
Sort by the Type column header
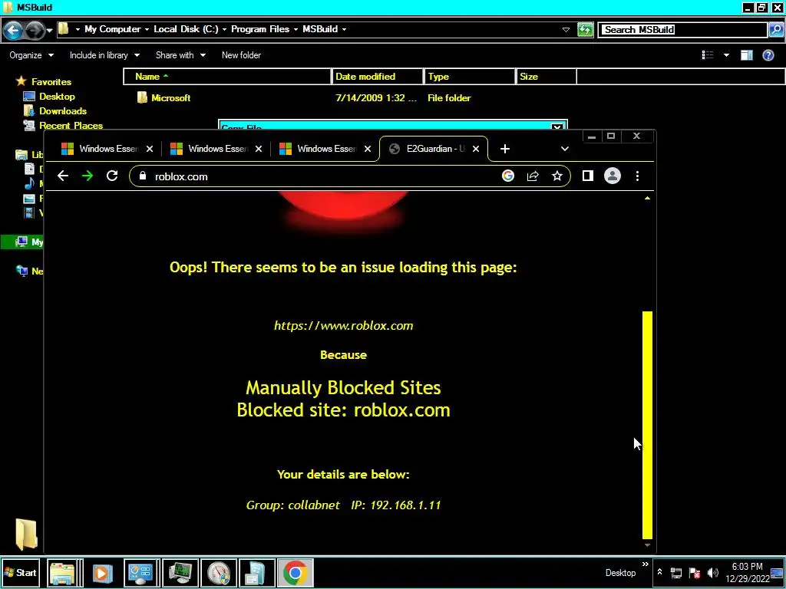point(470,77)
